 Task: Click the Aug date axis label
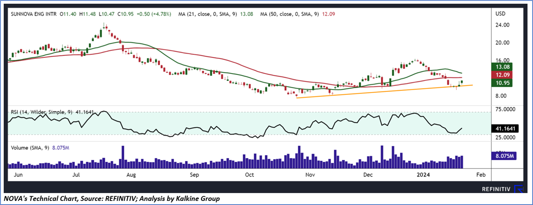(x=131, y=175)
